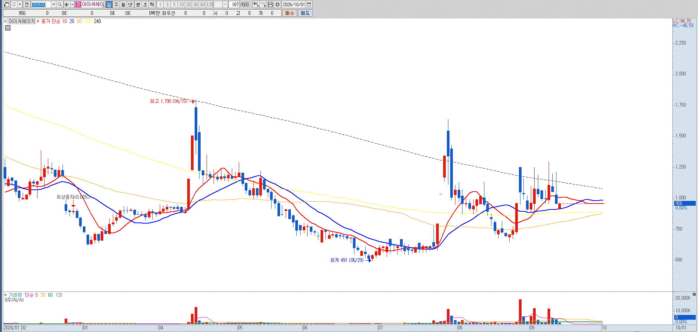
Task: Open the chart settings gear
Action: pos(277,4)
